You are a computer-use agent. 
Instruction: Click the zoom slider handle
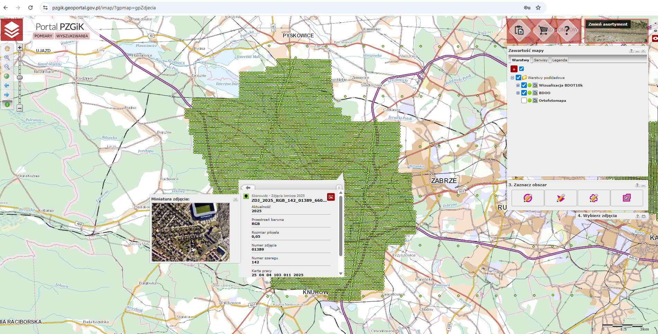pos(20,78)
